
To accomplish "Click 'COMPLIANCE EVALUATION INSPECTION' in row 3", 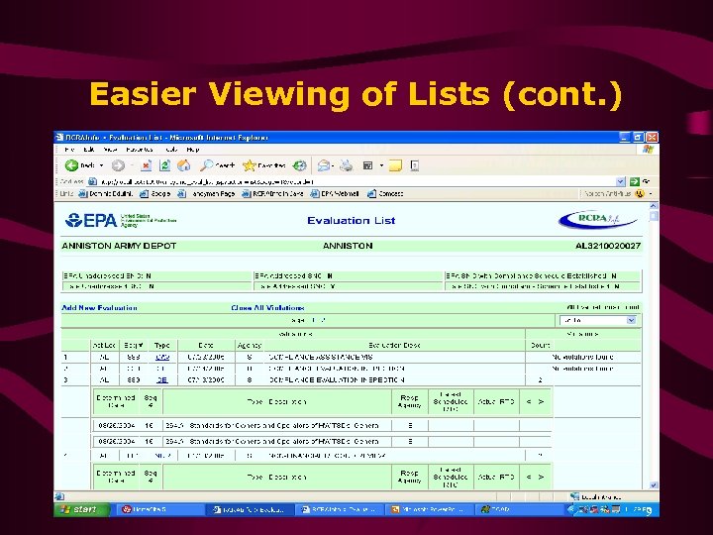I will [337, 379].
